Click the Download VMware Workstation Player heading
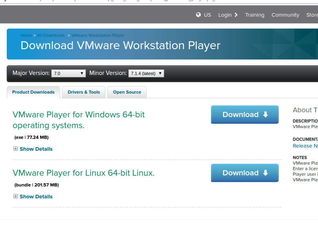Screen dimensions: 318x238 [120, 45]
